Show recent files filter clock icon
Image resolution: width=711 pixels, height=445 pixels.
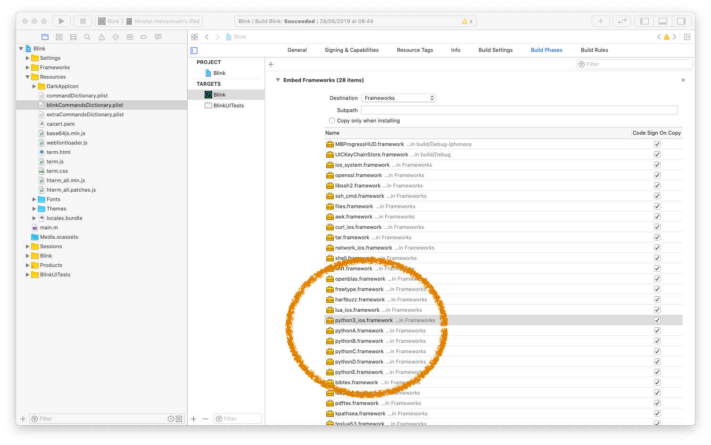[x=171, y=419]
